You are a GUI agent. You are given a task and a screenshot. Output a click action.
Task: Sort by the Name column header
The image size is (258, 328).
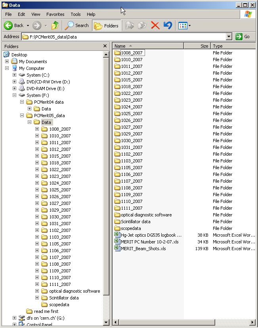click(148, 46)
